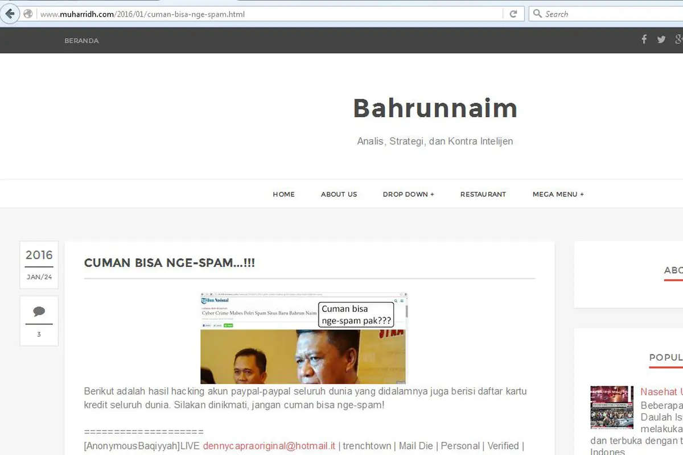Click the dennycapraoriginal@hotmail.it email link
683x455 pixels.
(x=269, y=446)
